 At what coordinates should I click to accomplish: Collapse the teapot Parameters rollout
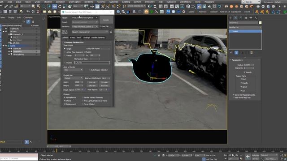[237, 60]
